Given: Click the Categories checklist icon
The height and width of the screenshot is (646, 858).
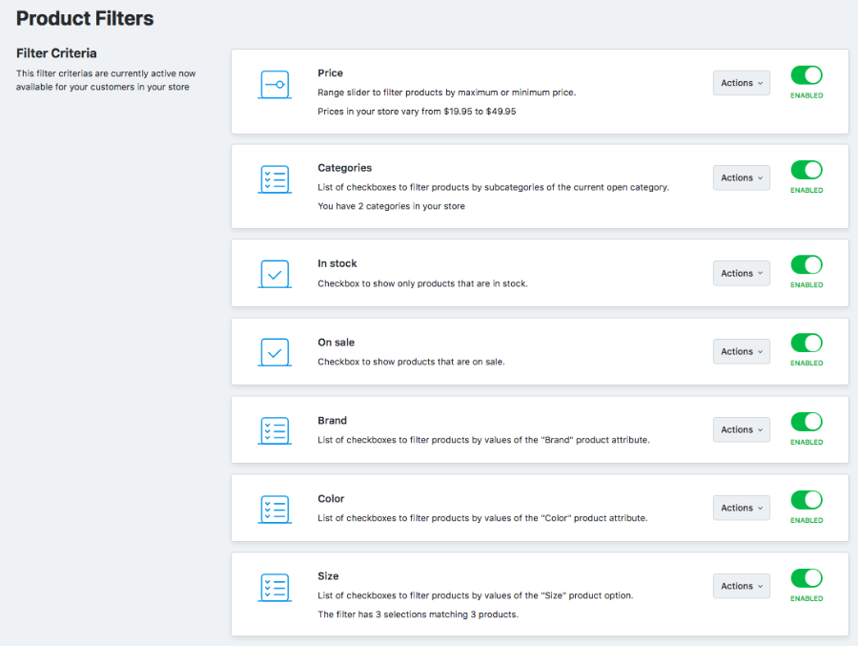Looking at the screenshot, I should (x=275, y=179).
